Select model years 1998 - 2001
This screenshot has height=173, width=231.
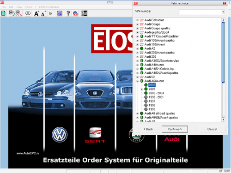pos(156,97)
